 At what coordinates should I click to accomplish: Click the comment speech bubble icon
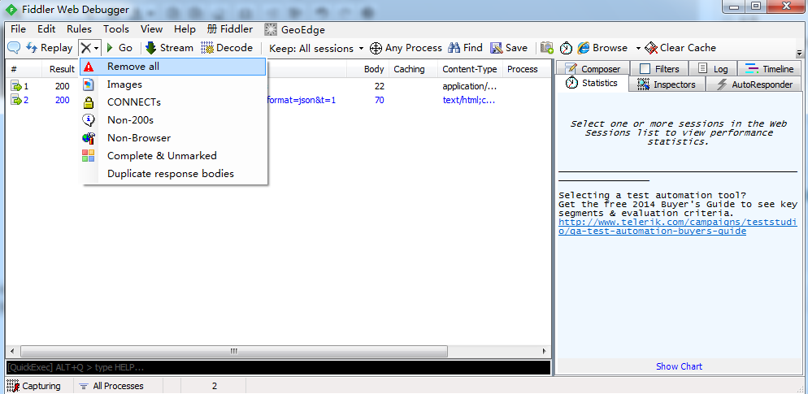tap(14, 48)
